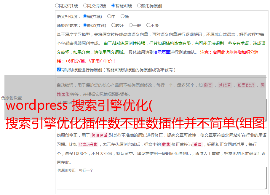Open the 演示页面 link
Viewport: 270px width, 195px height.
coord(162,52)
